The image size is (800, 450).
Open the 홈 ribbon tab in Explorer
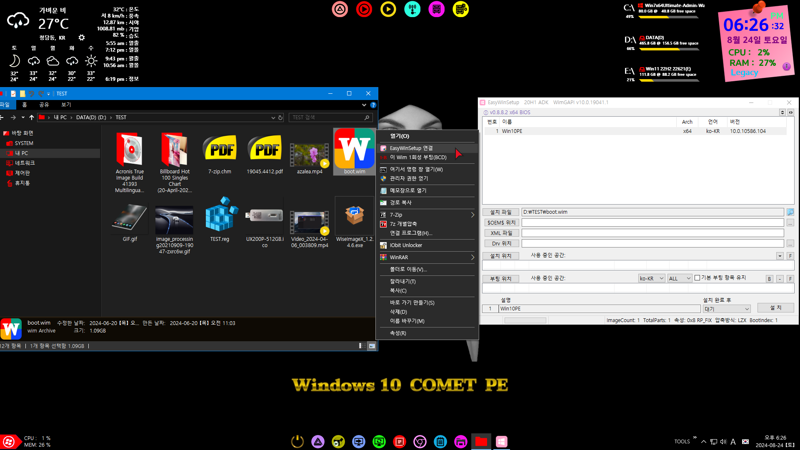pos(25,105)
